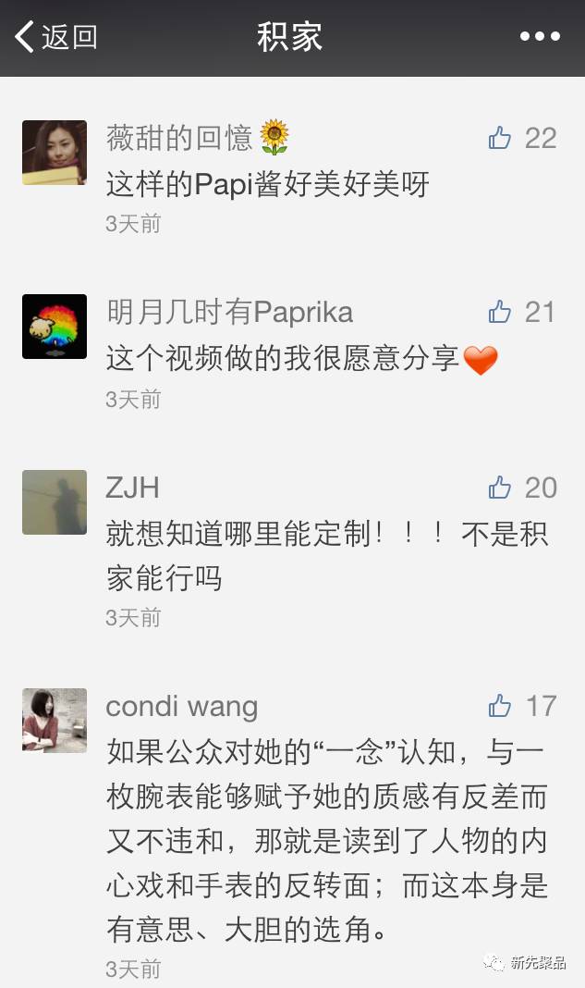
Task: Tap username 薇甜的回憶
Action: pos(179,138)
